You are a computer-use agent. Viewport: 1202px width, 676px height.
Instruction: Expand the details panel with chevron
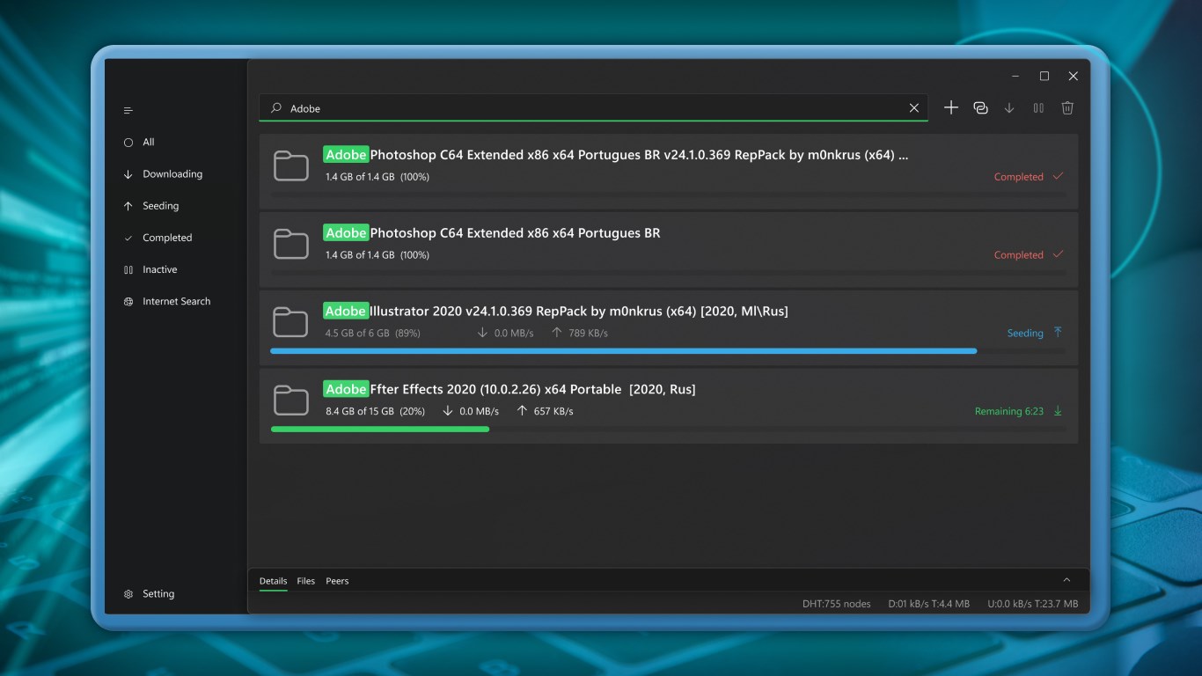coord(1066,580)
